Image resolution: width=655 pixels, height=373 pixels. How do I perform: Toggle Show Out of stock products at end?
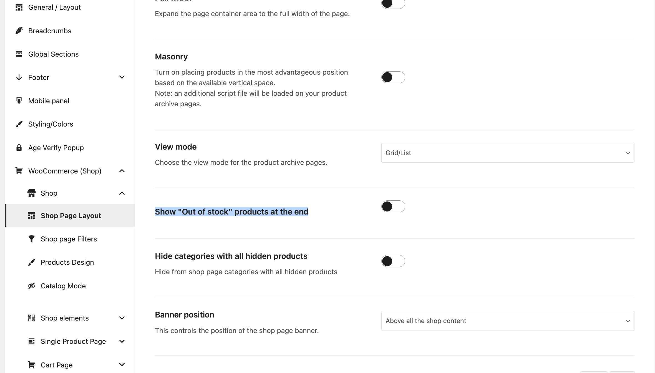393,206
